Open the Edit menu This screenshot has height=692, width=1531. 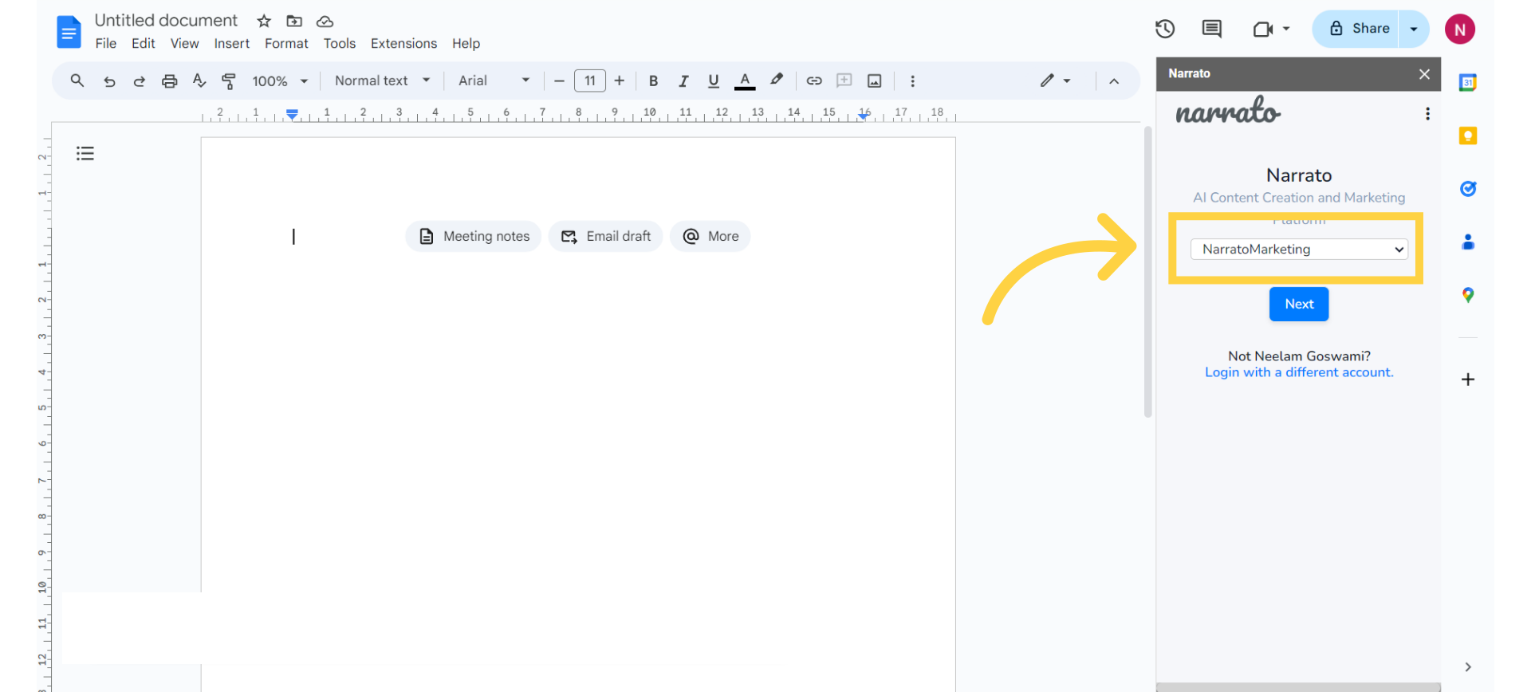[x=144, y=43]
